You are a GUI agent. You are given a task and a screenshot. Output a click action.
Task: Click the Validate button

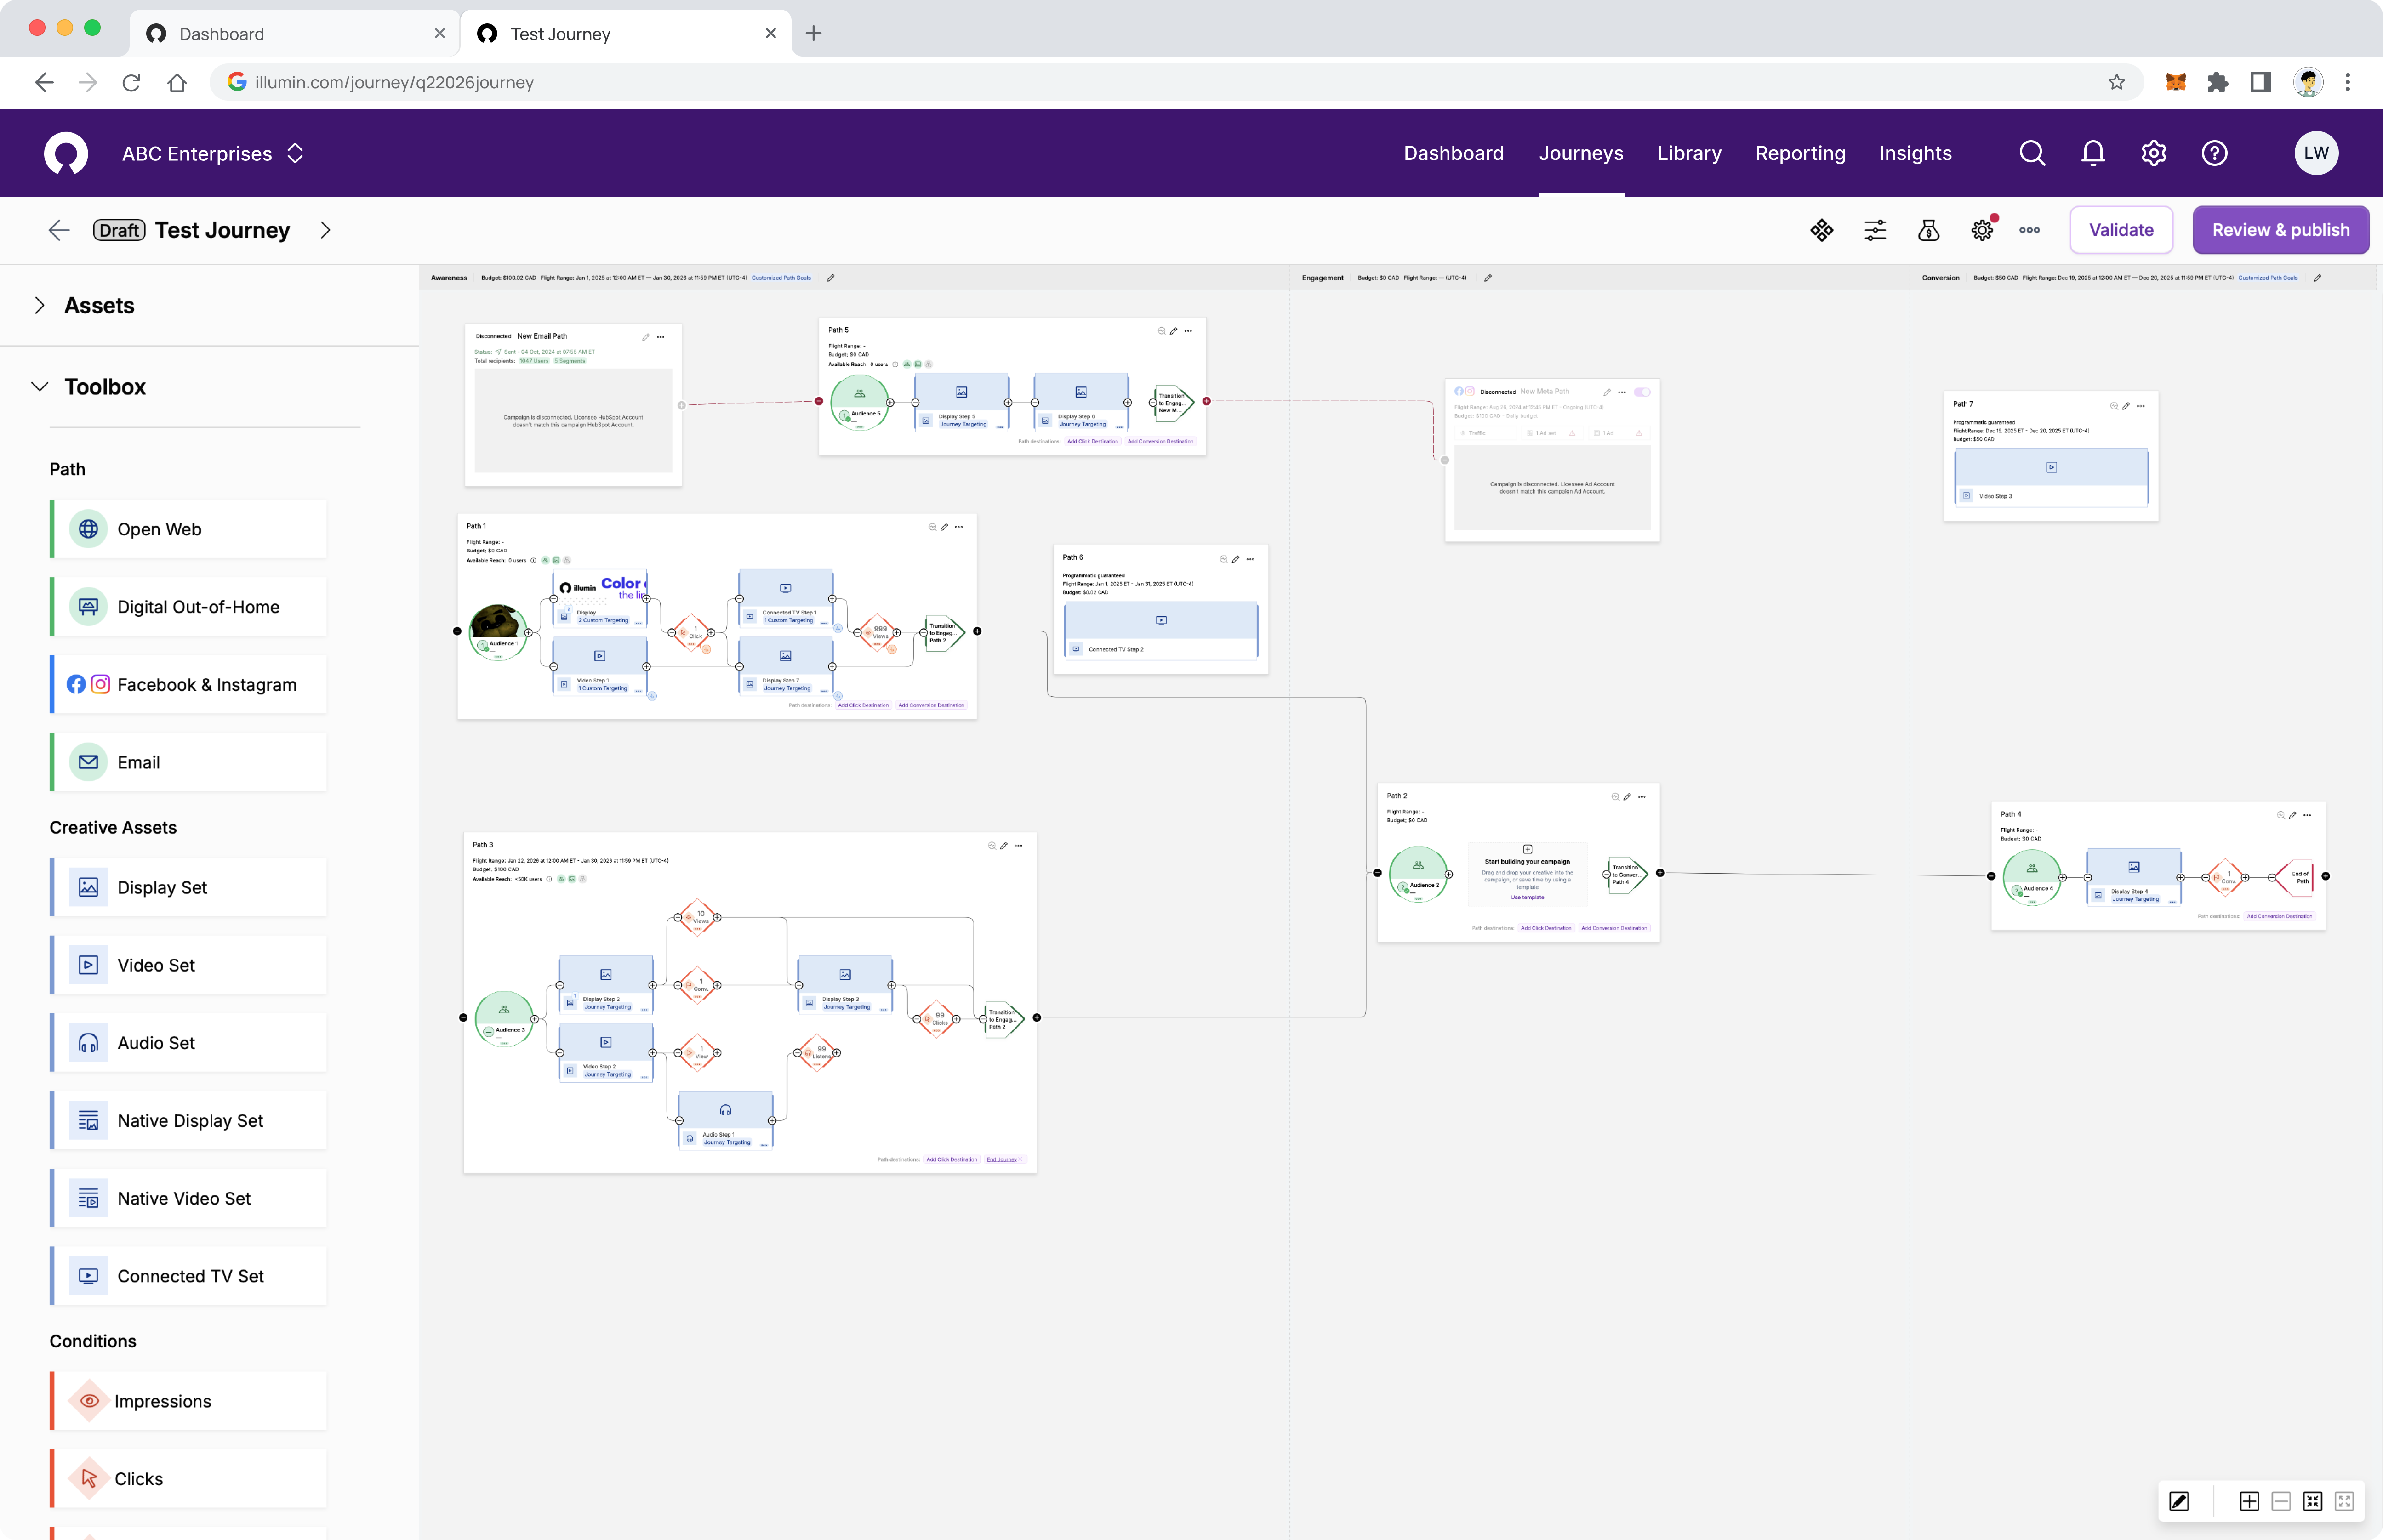tap(2121, 230)
